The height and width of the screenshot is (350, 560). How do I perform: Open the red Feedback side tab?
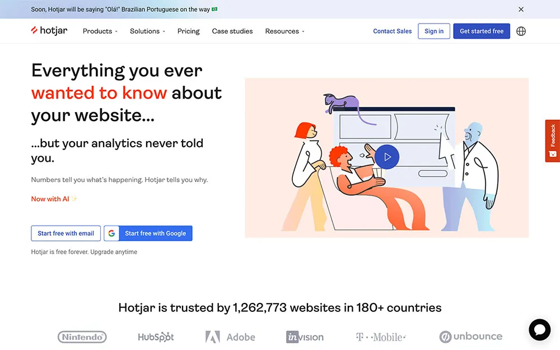click(x=553, y=141)
